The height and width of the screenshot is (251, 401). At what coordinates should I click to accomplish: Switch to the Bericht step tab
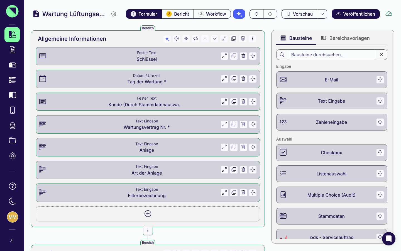coord(178,14)
